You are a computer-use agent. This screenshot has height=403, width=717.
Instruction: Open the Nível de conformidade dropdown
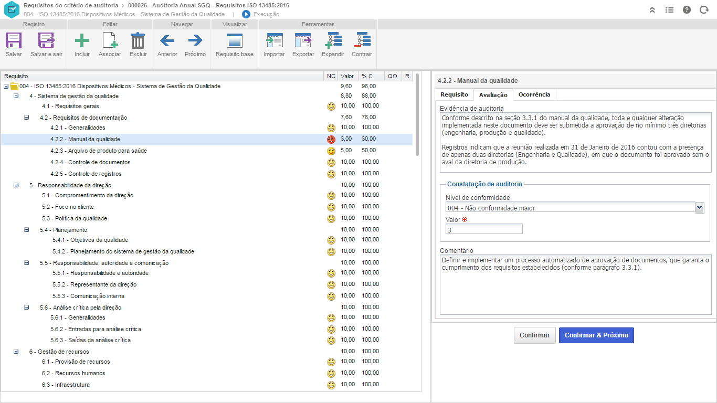coord(699,208)
